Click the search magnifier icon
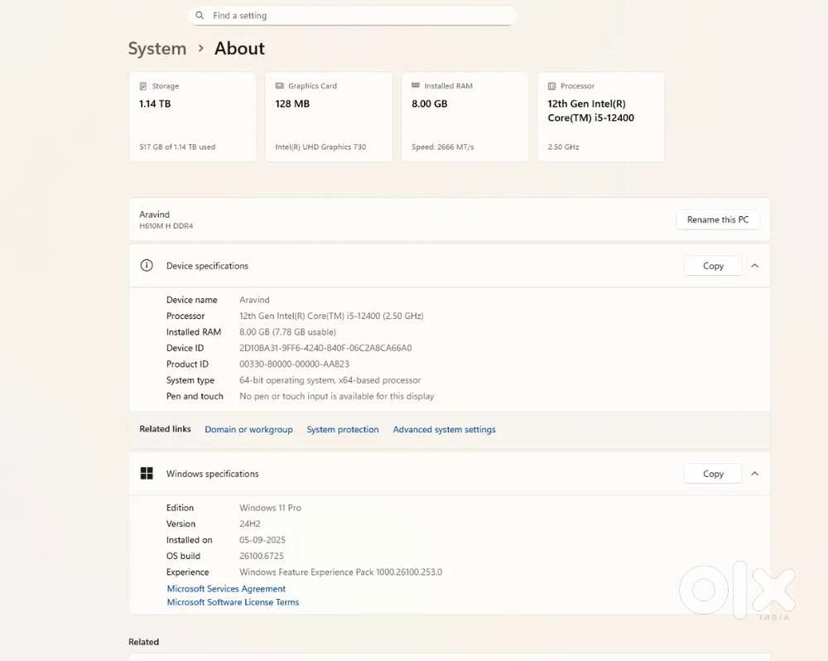This screenshot has height=661, width=828. 200,16
